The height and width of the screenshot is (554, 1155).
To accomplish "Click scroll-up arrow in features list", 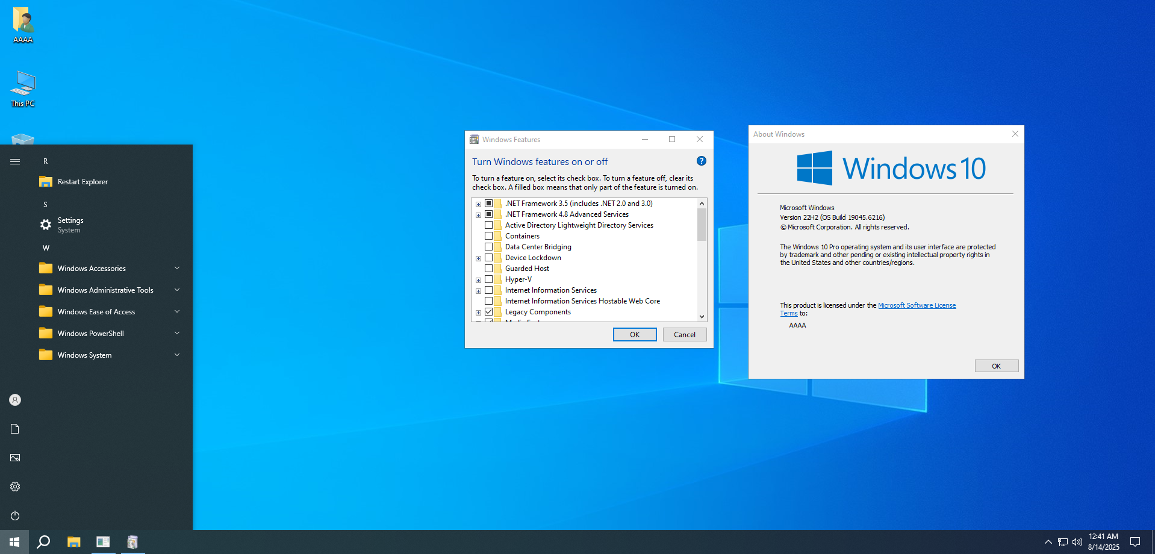I will [x=702, y=204].
